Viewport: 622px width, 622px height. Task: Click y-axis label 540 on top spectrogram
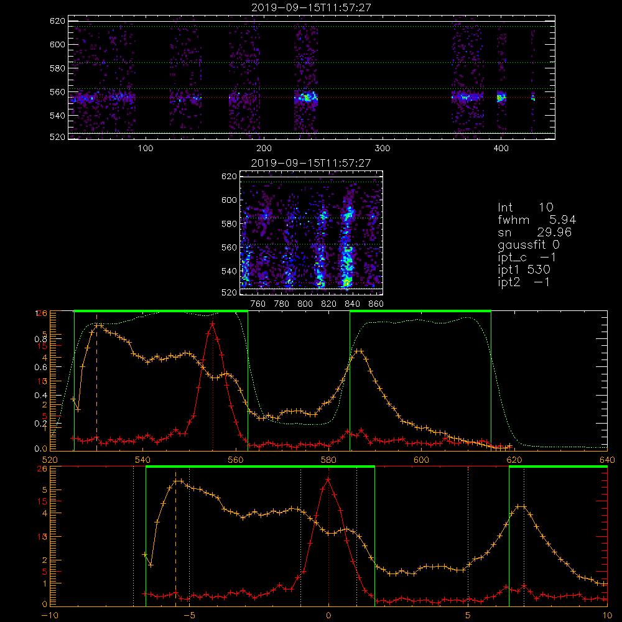(57, 116)
